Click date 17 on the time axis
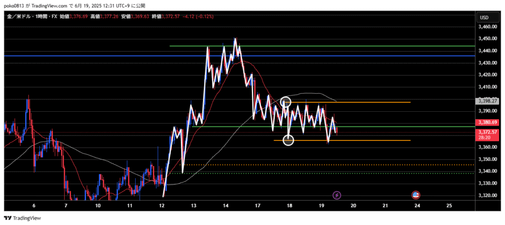 [x=257, y=205]
